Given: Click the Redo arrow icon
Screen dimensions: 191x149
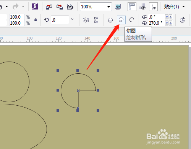Looking at the screenshot, I should pos(16,6).
